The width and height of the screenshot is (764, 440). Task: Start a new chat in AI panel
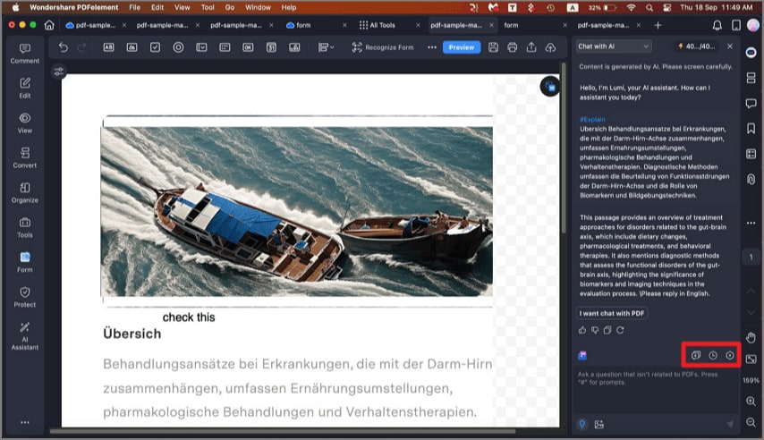pos(696,355)
